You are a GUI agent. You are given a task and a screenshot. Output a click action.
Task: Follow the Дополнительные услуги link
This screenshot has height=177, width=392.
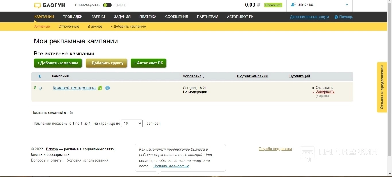[309, 17]
